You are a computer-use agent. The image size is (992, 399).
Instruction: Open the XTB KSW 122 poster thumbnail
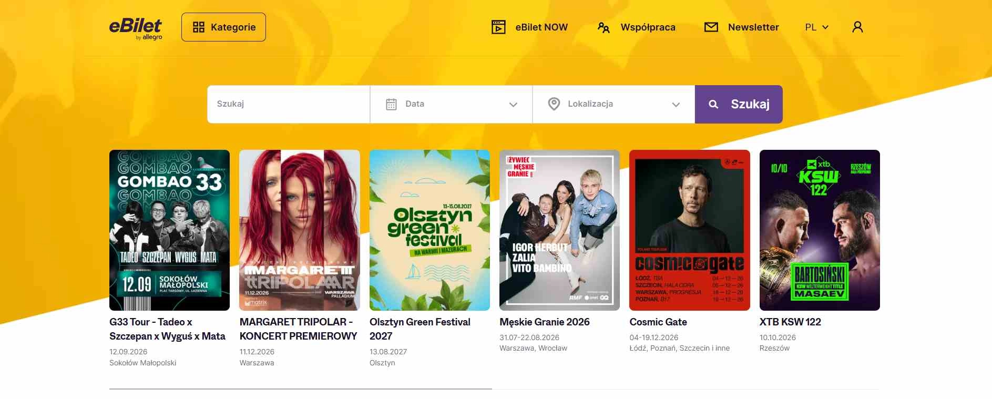tap(820, 230)
